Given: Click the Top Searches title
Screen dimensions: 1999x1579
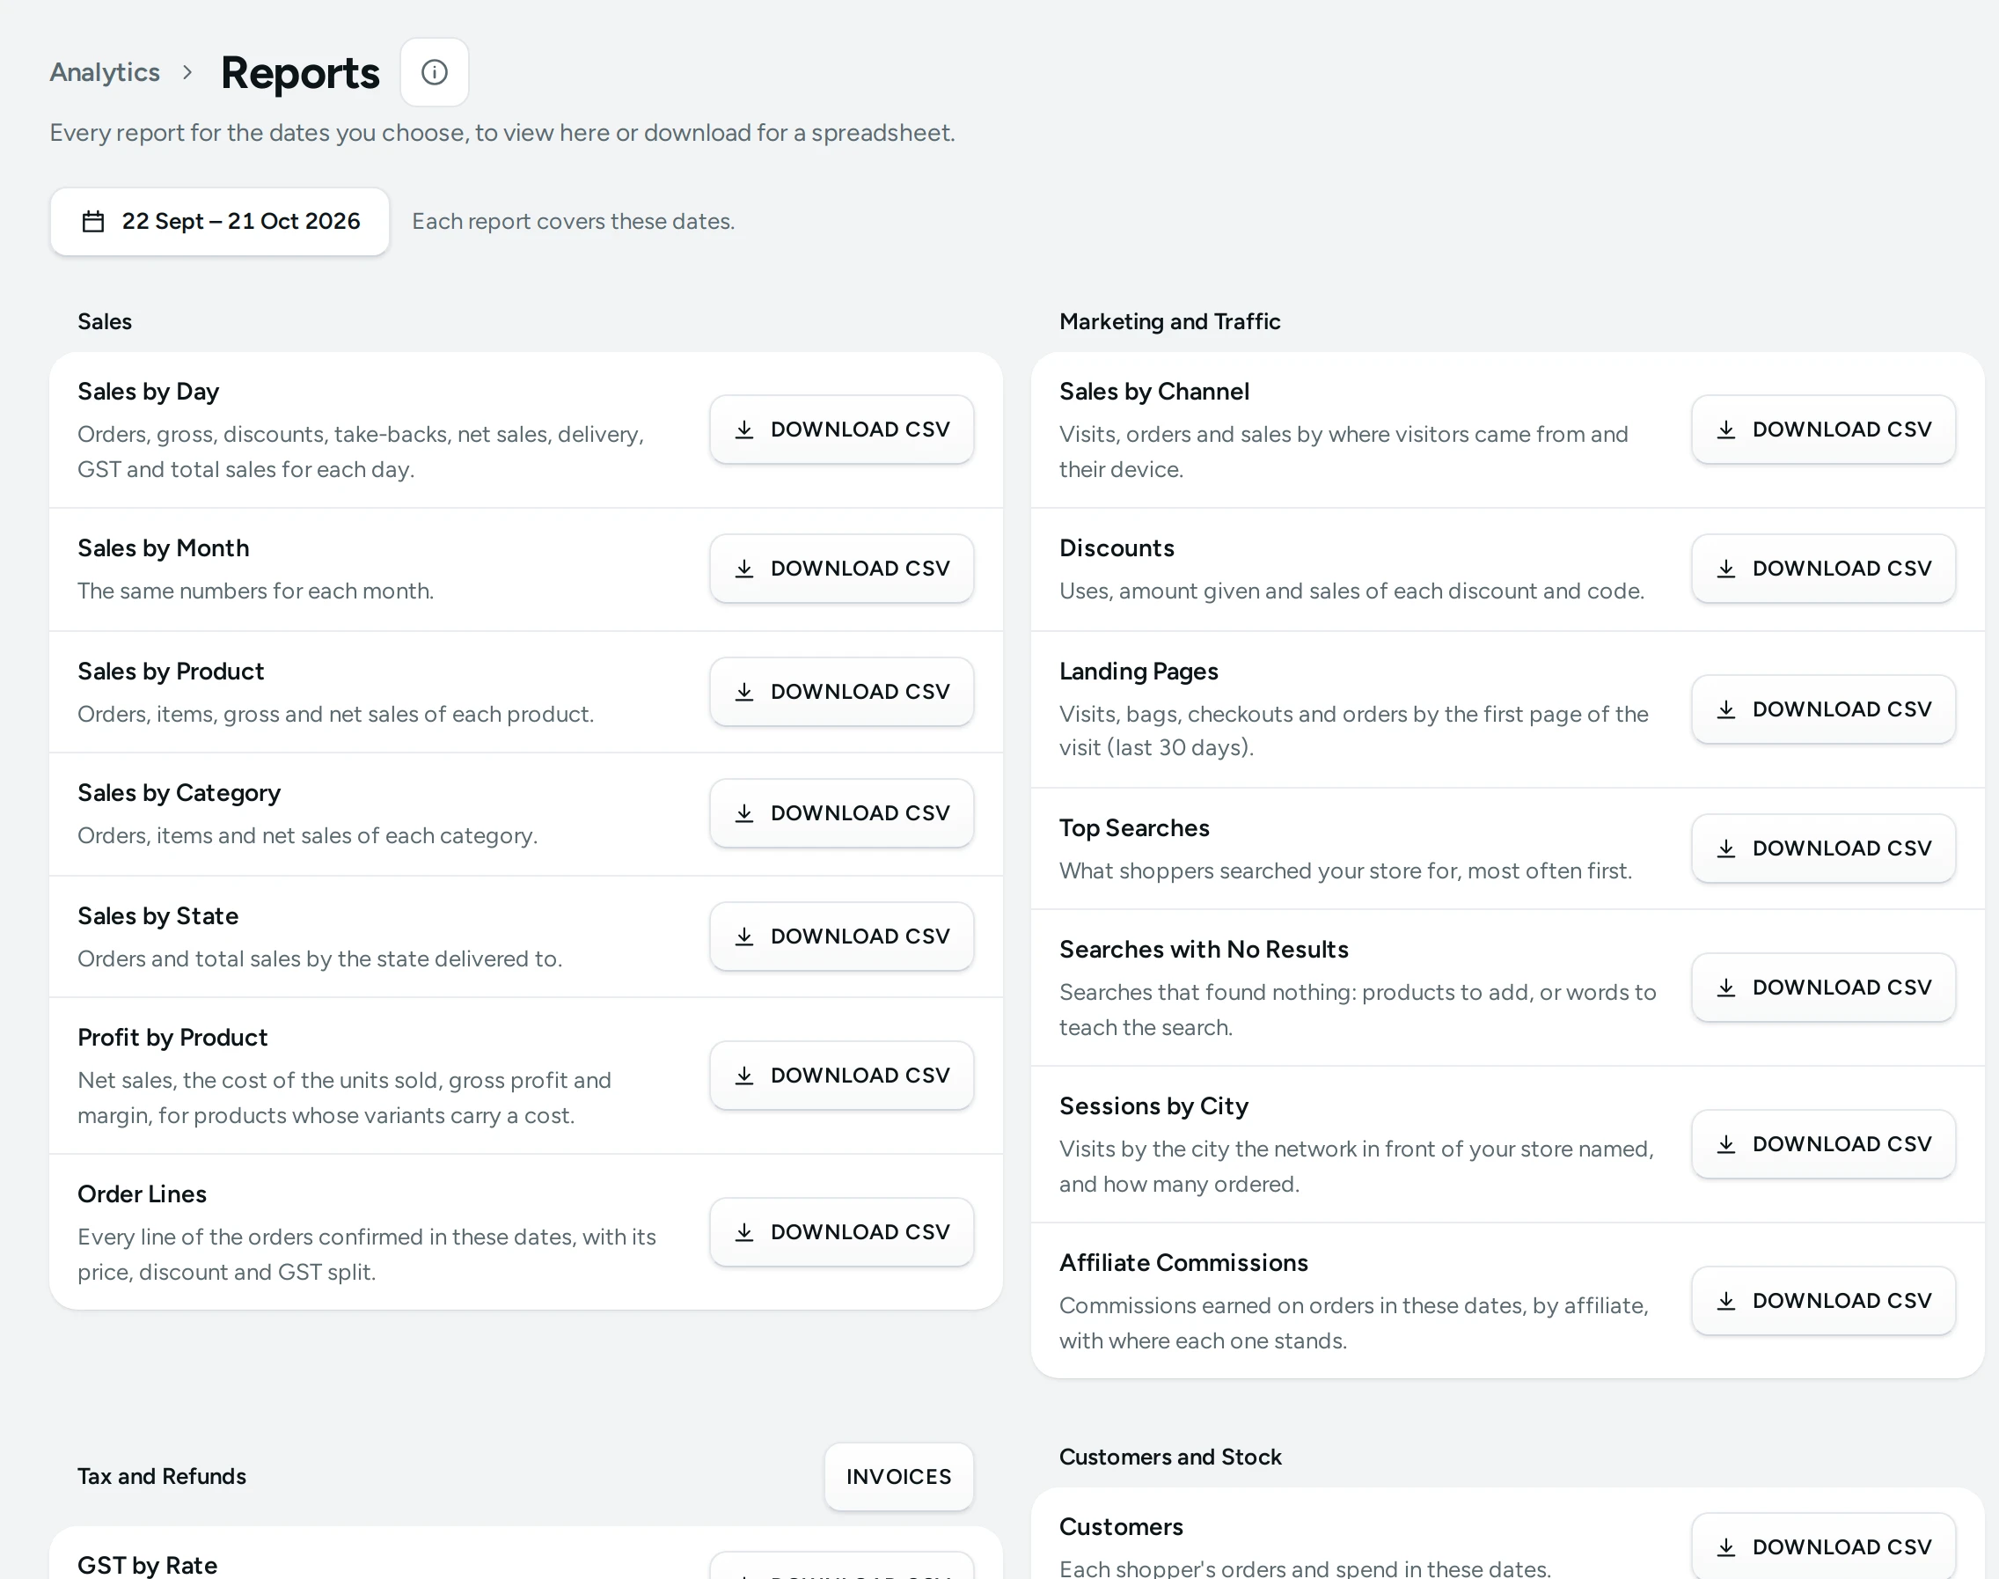Looking at the screenshot, I should [1134, 828].
